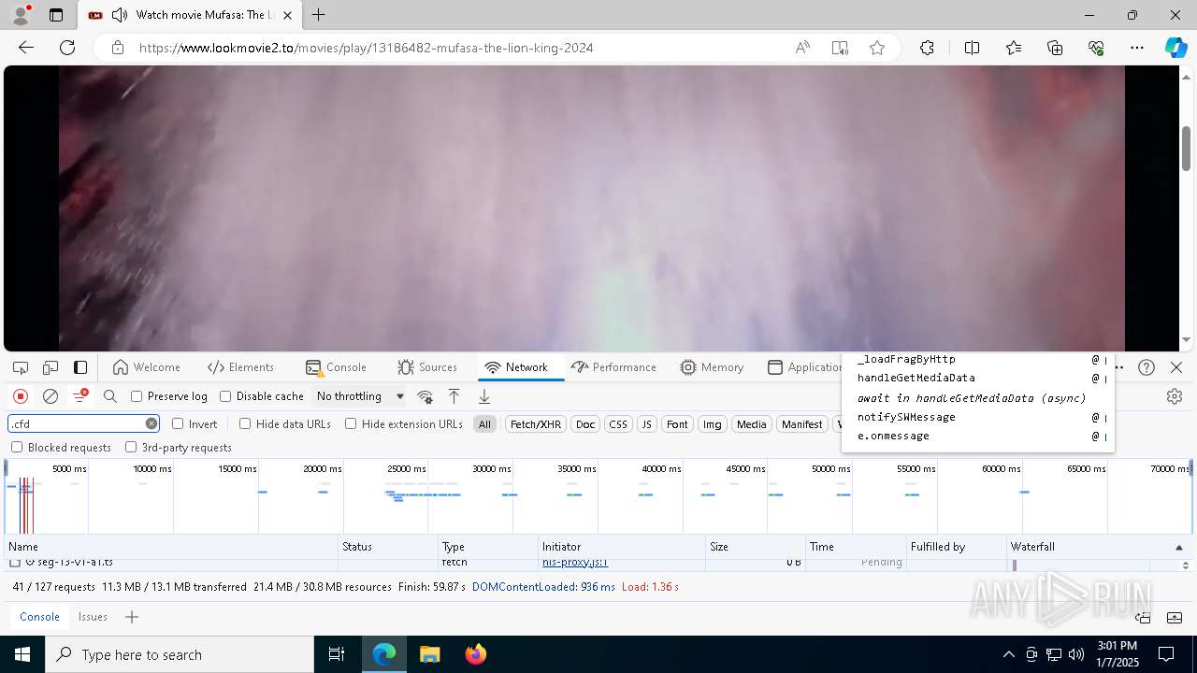Toggle Edge split screen

click(x=972, y=48)
